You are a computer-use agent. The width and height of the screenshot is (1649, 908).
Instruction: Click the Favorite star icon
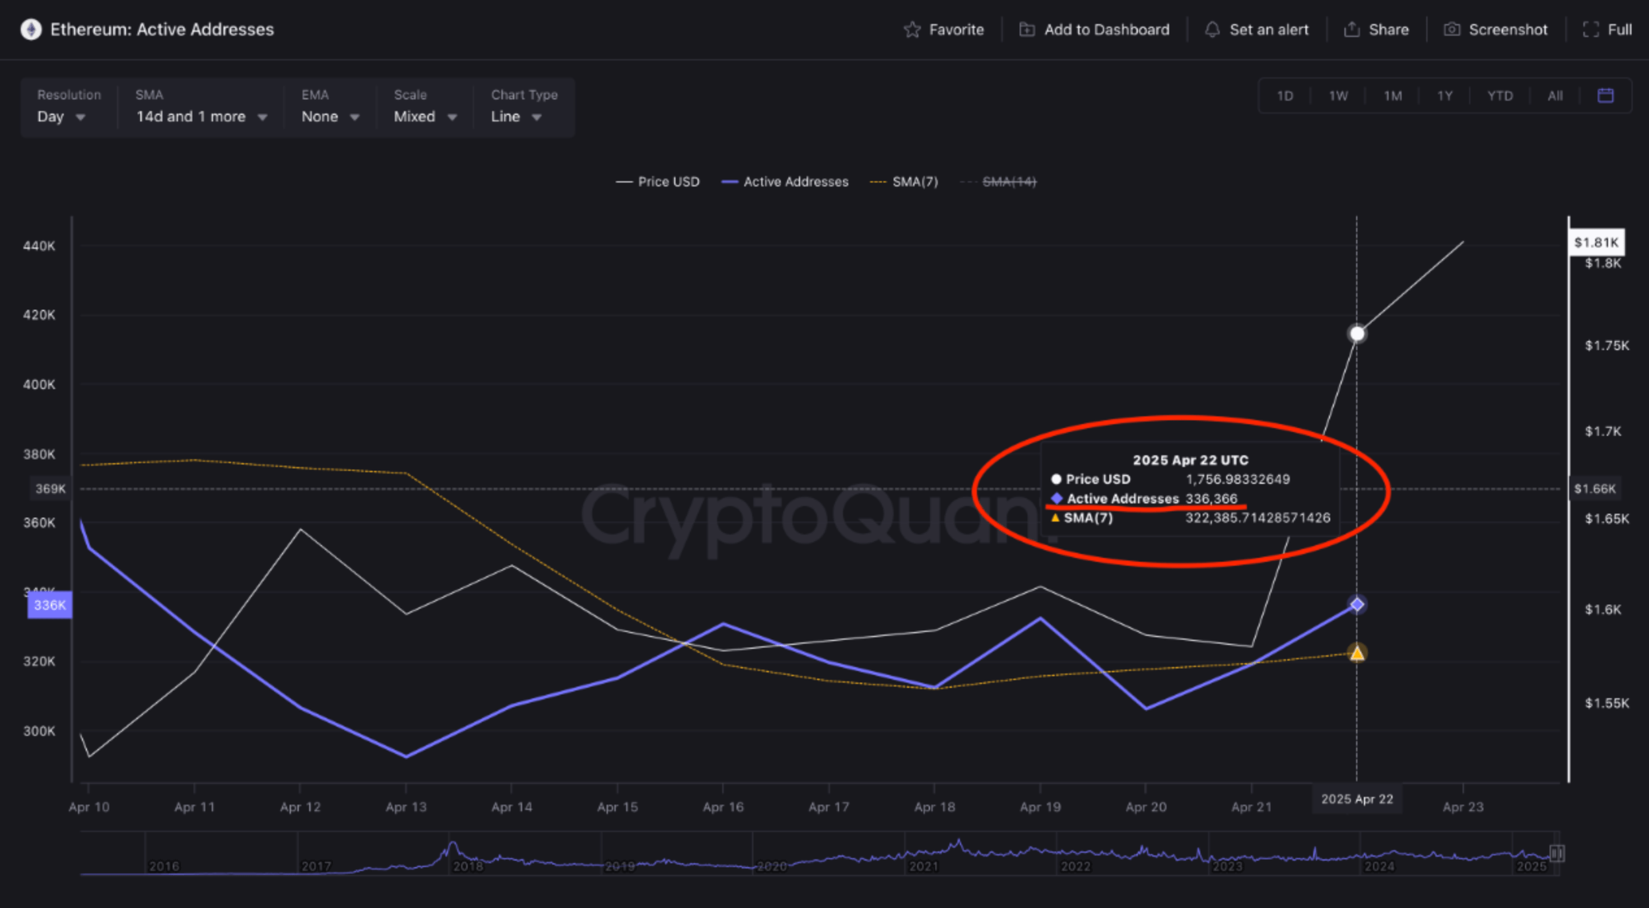[912, 30]
